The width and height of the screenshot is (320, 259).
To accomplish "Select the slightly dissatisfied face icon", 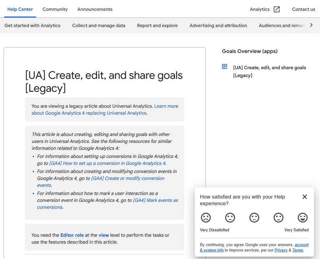I will [x=230, y=218].
